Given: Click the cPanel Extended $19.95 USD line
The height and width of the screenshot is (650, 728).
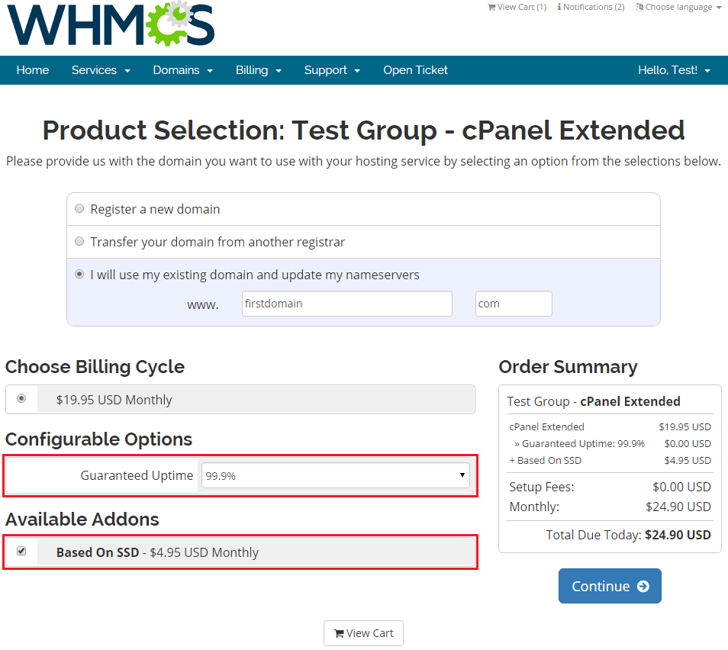Looking at the screenshot, I should point(610,426).
